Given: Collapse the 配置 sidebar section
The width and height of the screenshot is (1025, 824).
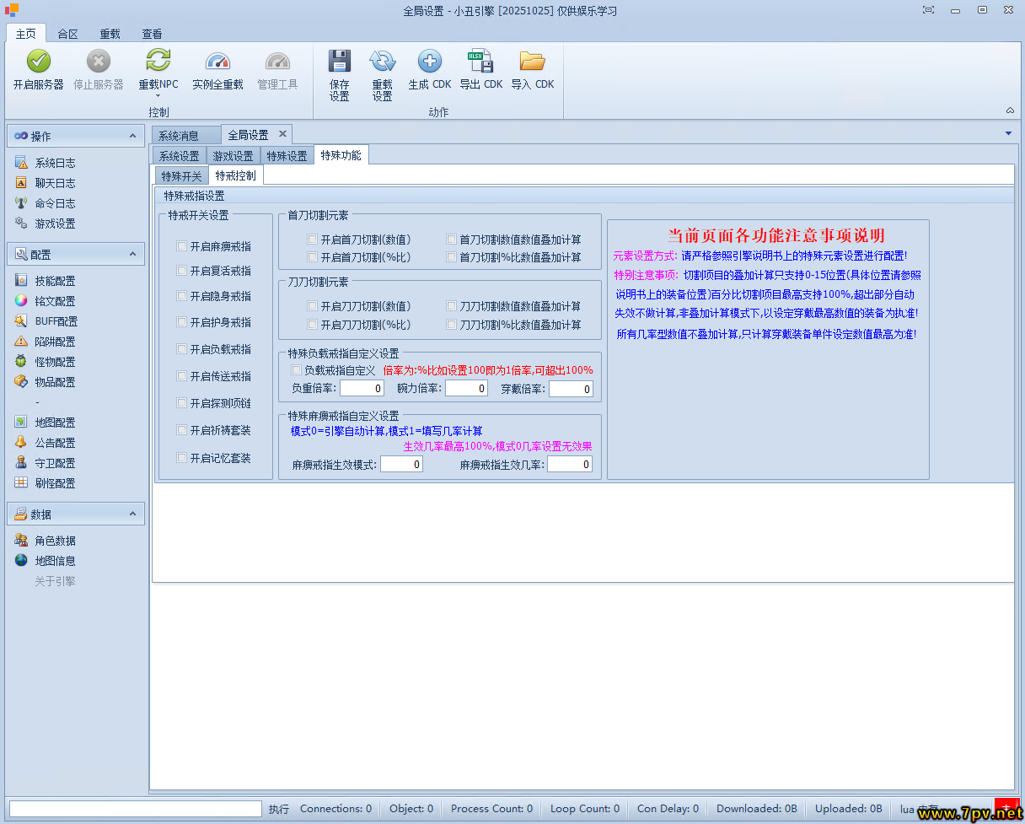Looking at the screenshot, I should (x=132, y=254).
